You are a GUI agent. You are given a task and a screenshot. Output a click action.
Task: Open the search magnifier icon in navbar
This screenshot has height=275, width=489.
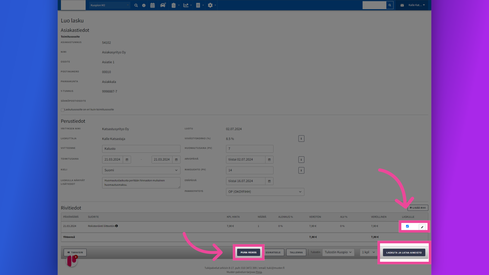click(x=136, y=5)
